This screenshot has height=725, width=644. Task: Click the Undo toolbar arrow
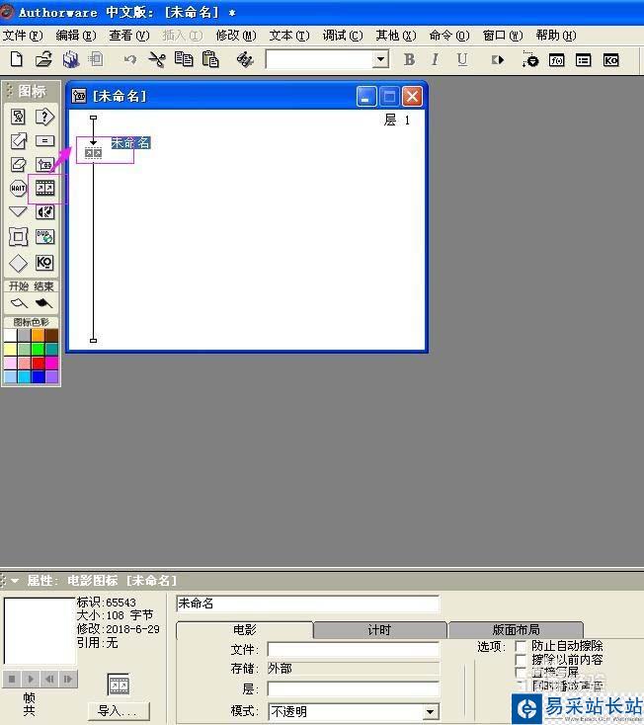pyautogui.click(x=130, y=59)
